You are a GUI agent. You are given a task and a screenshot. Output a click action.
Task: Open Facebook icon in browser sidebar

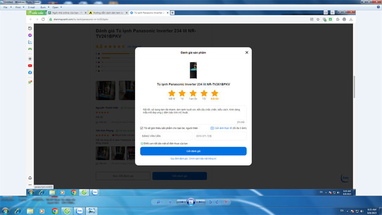click(x=30, y=73)
